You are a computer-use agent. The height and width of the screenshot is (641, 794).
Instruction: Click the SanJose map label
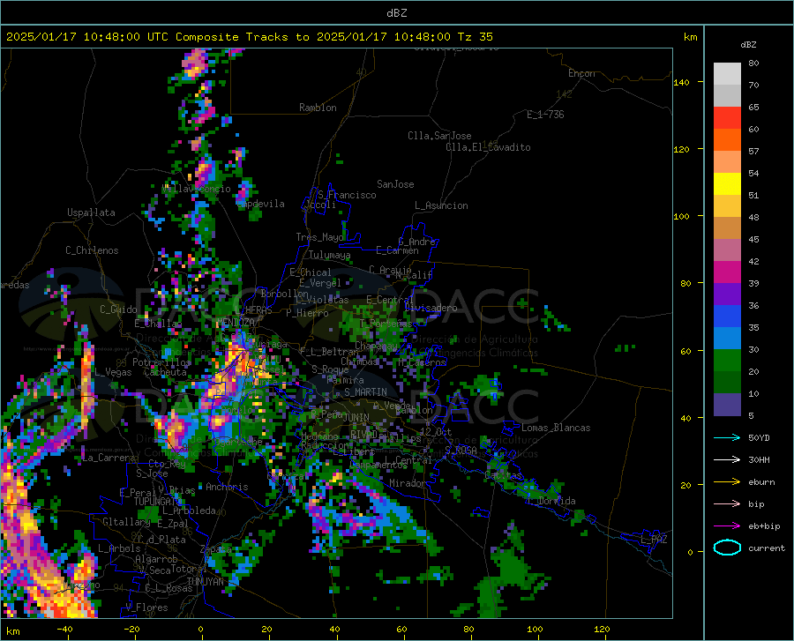click(x=395, y=184)
